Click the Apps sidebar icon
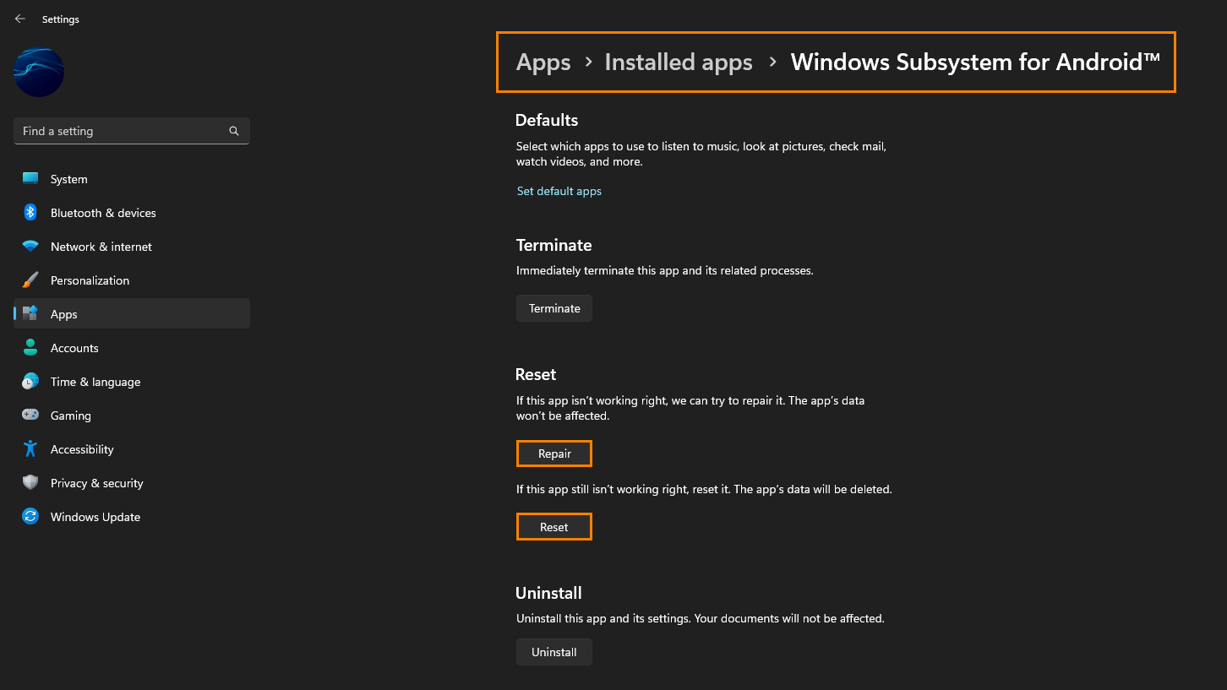 point(30,314)
